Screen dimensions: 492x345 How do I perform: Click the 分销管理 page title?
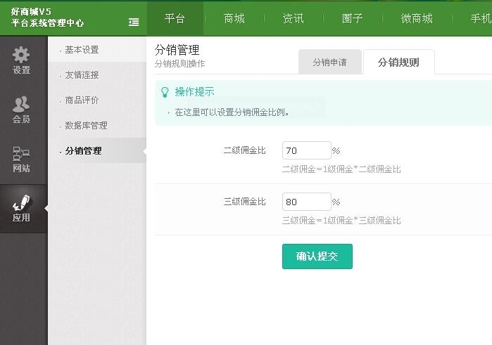click(x=177, y=50)
